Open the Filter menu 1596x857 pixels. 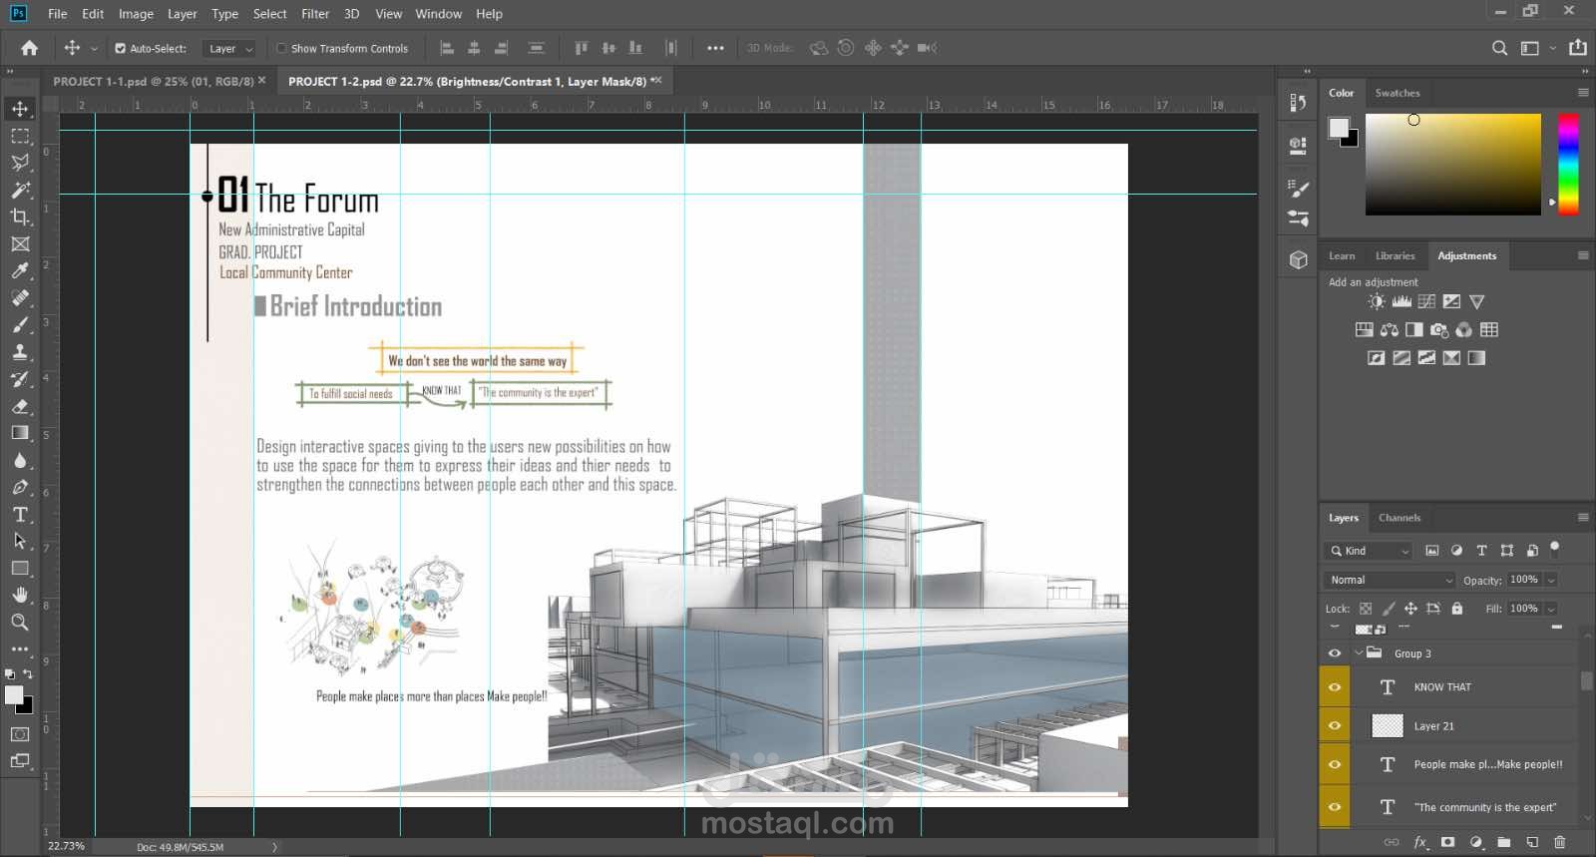point(315,14)
